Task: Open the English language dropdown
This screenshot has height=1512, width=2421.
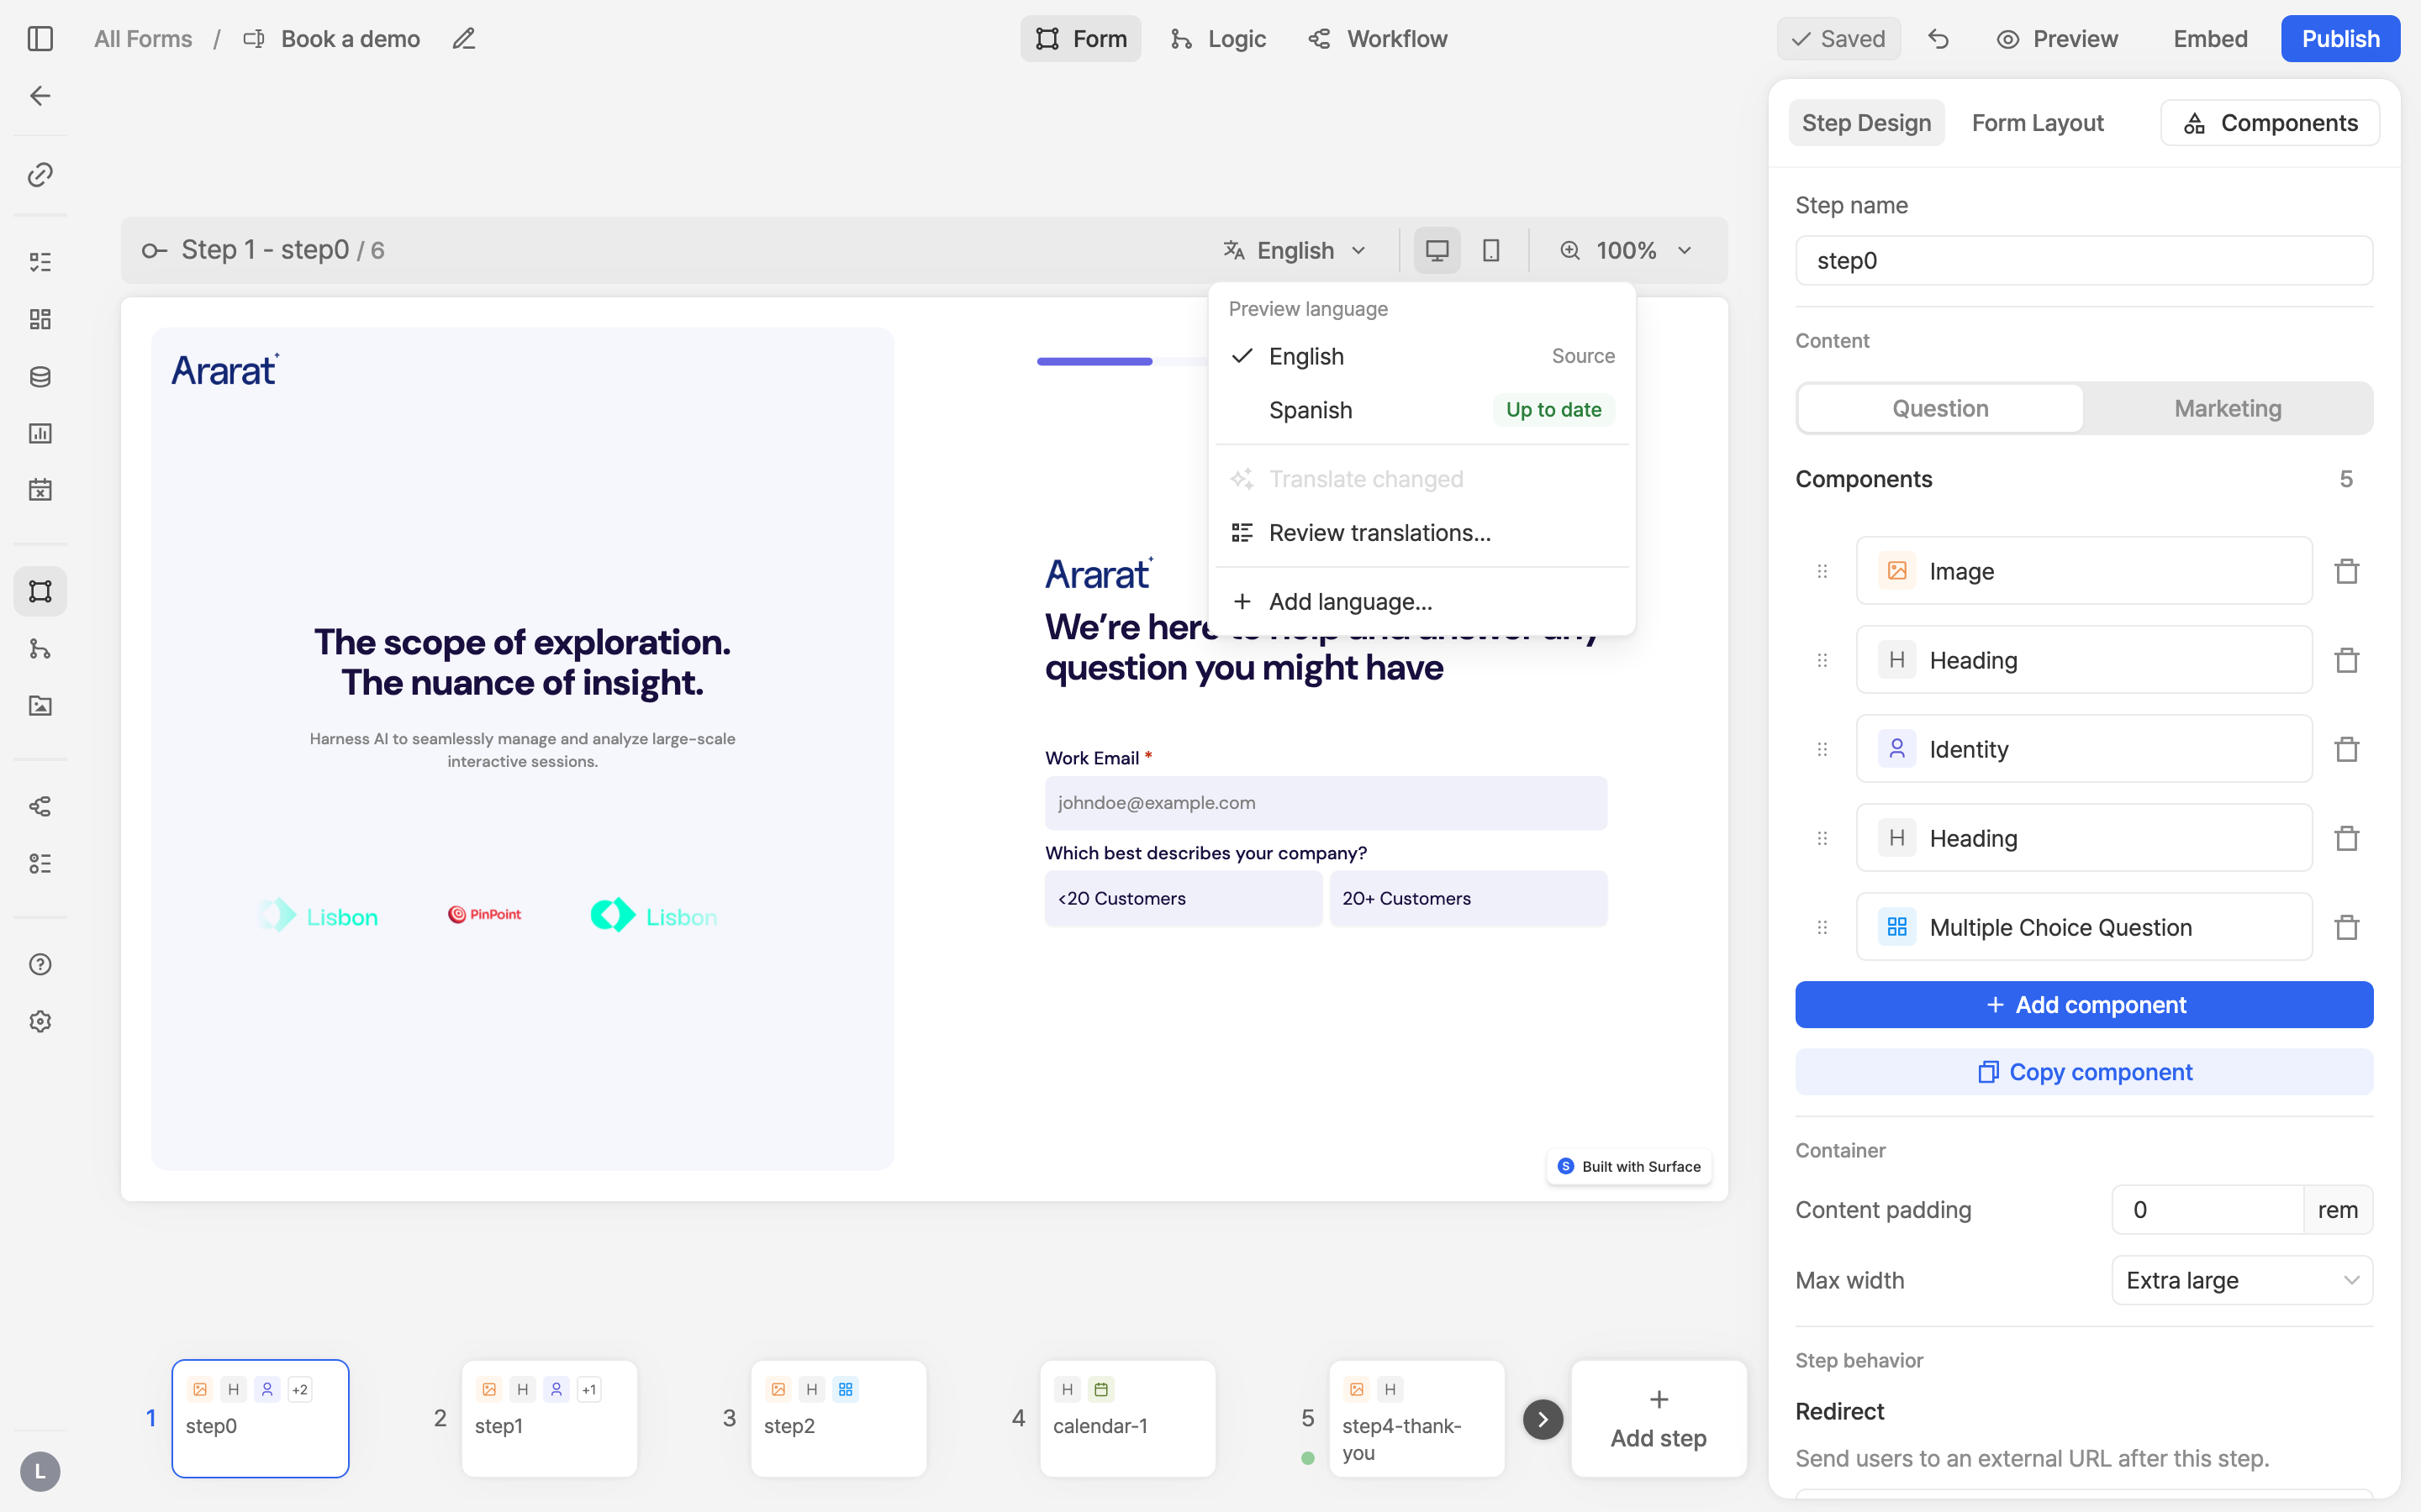Action: 1295,250
